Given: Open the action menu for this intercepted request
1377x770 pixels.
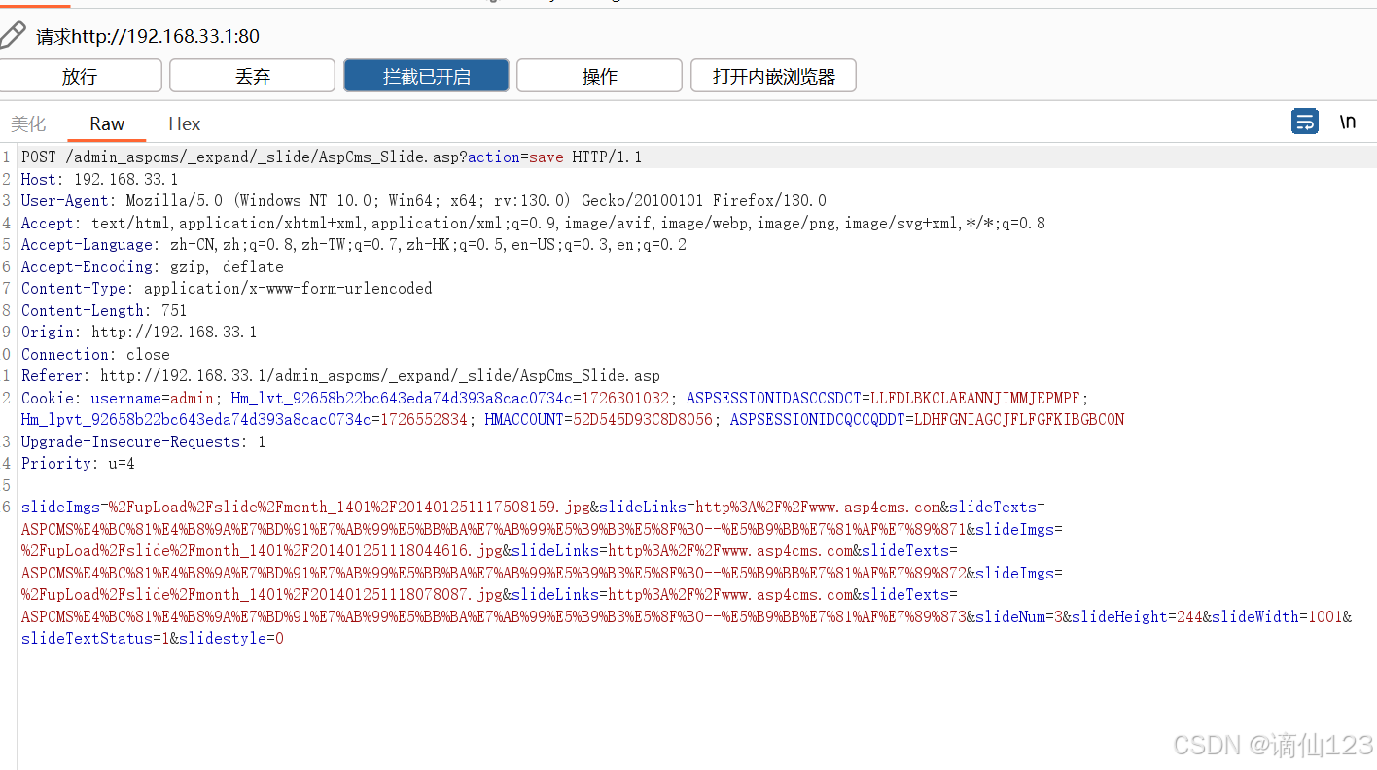Looking at the screenshot, I should tap(599, 75).
